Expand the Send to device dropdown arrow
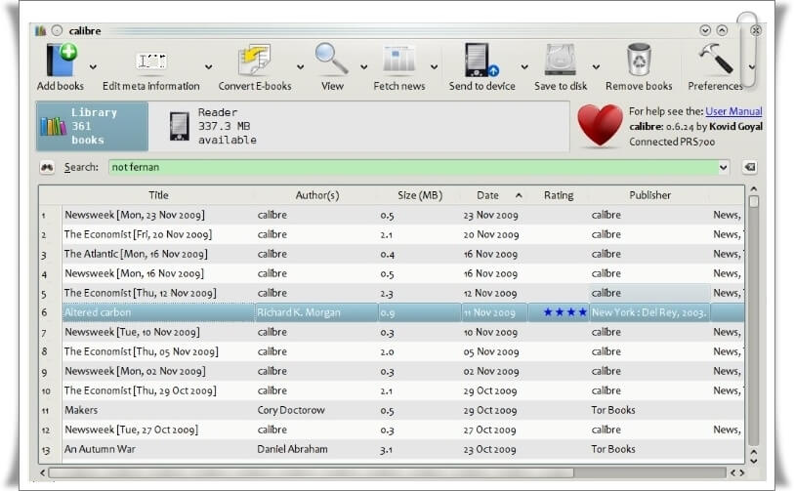This screenshot has height=491, width=794. [524, 66]
